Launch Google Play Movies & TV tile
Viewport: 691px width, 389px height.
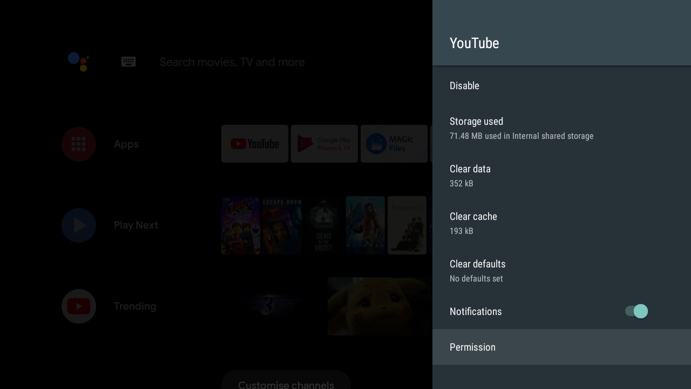(324, 144)
